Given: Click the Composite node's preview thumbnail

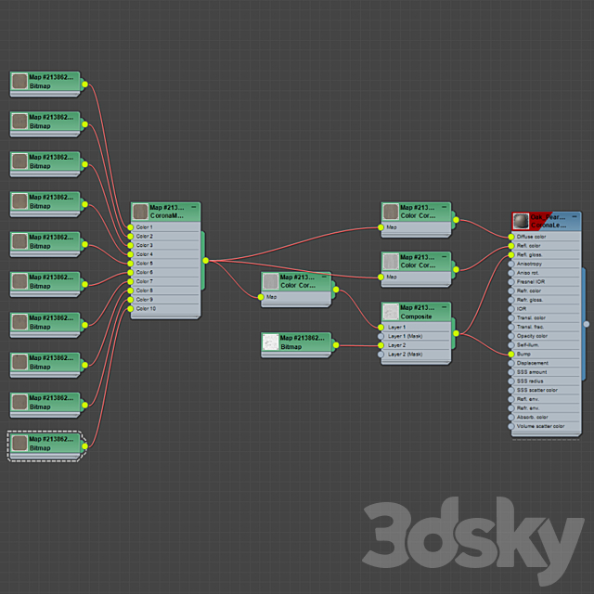Looking at the screenshot, I should pos(391,312).
